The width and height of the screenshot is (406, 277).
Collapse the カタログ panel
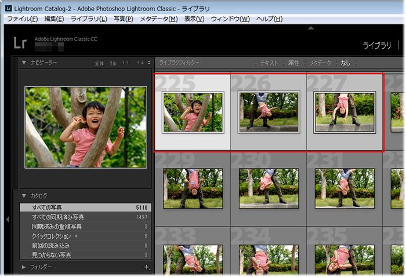point(24,196)
